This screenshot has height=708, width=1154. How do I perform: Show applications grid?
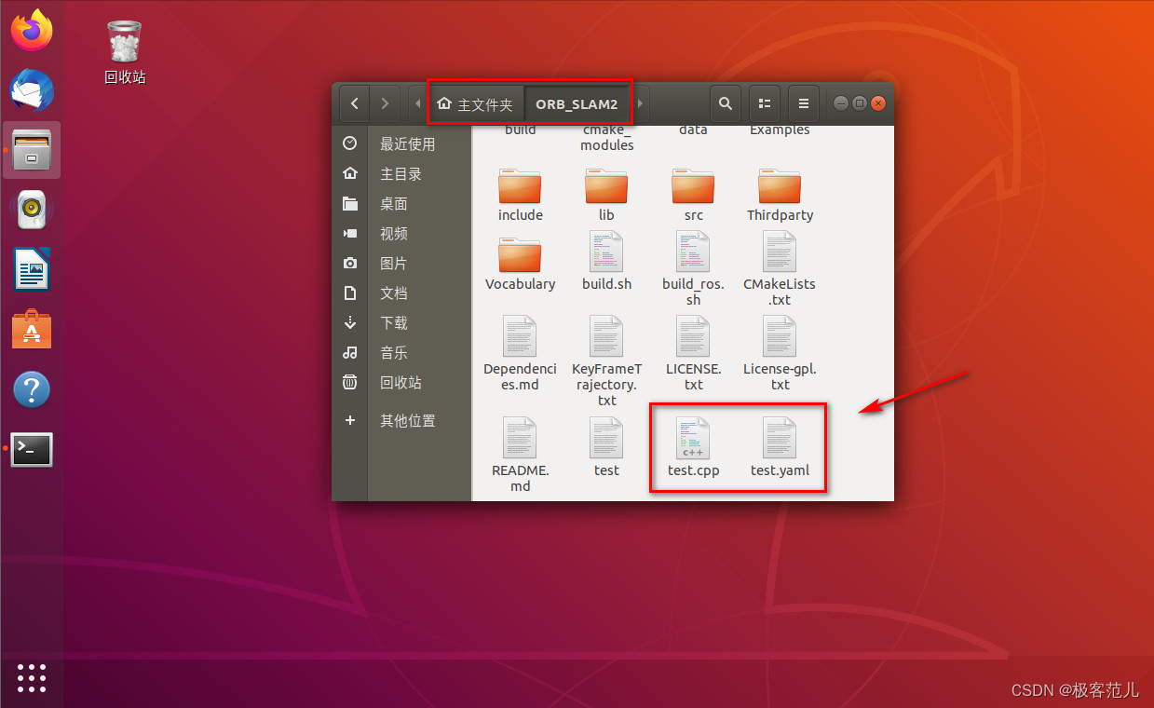32,678
